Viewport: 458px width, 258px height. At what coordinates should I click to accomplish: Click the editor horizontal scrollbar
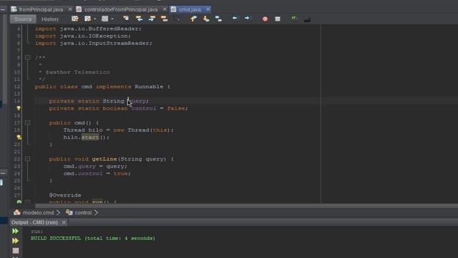click(247, 206)
